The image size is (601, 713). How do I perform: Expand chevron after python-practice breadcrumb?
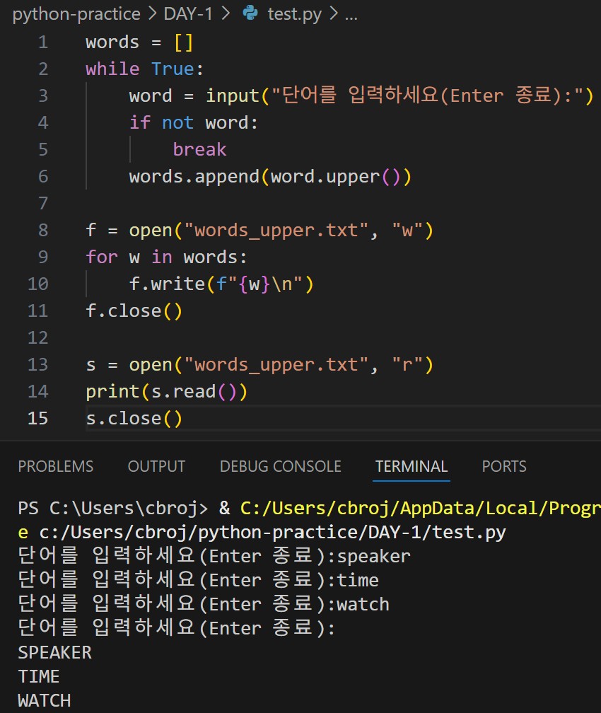pos(152,14)
